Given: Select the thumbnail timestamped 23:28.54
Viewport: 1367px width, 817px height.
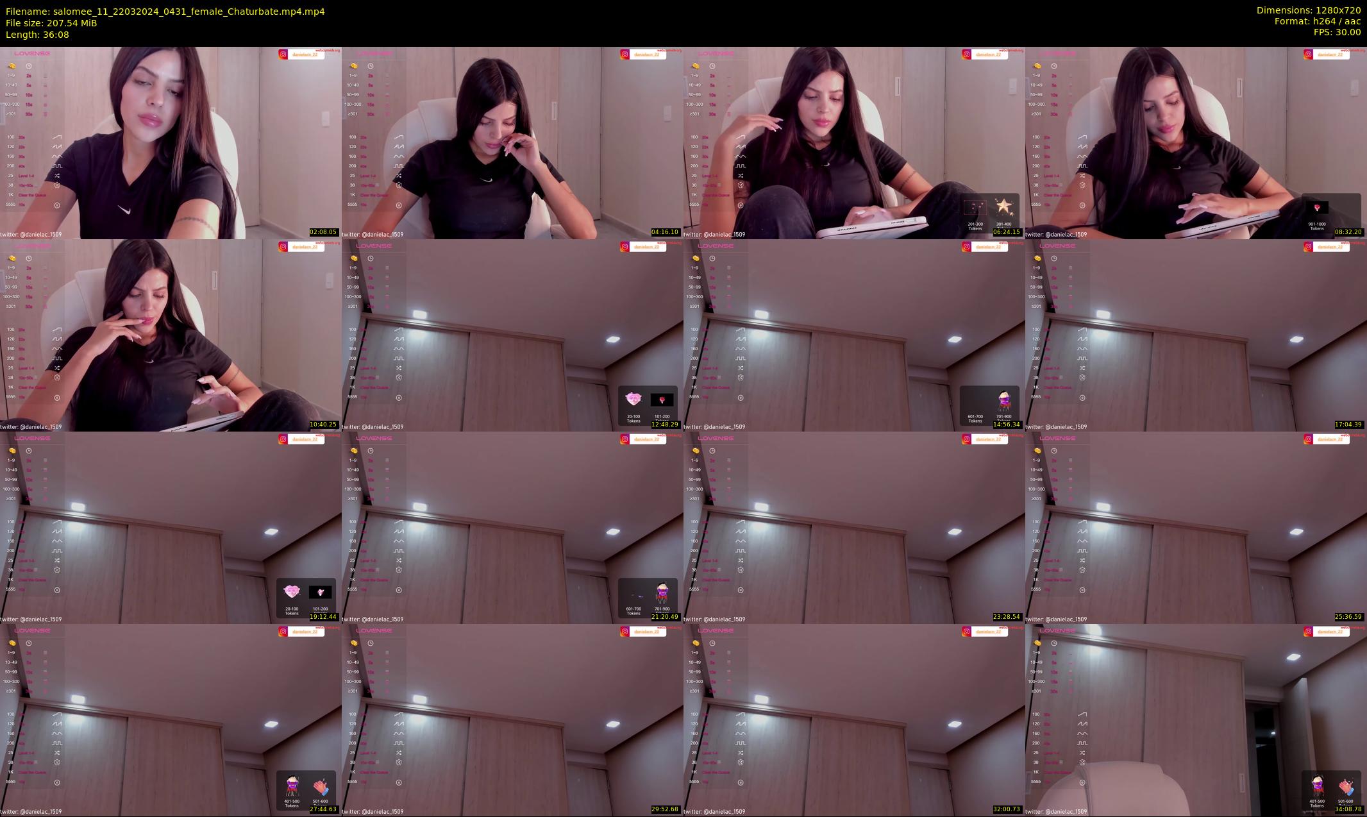Looking at the screenshot, I should [854, 527].
